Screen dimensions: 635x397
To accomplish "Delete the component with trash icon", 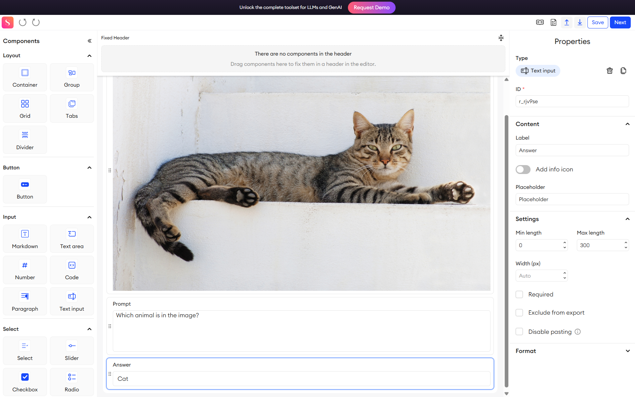I will click(x=610, y=70).
